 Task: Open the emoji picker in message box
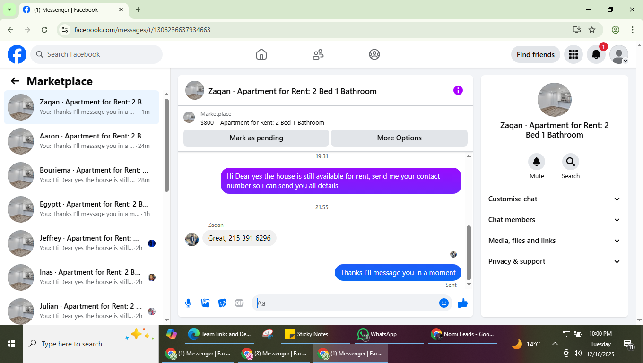[443, 303]
